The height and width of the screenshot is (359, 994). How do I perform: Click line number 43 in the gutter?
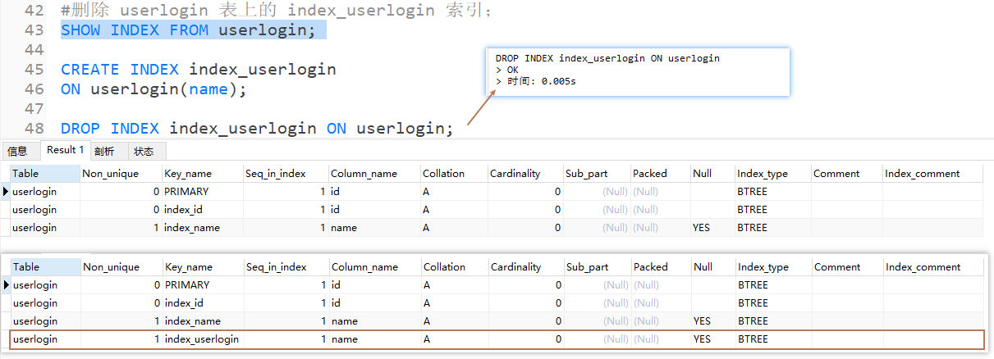(34, 30)
